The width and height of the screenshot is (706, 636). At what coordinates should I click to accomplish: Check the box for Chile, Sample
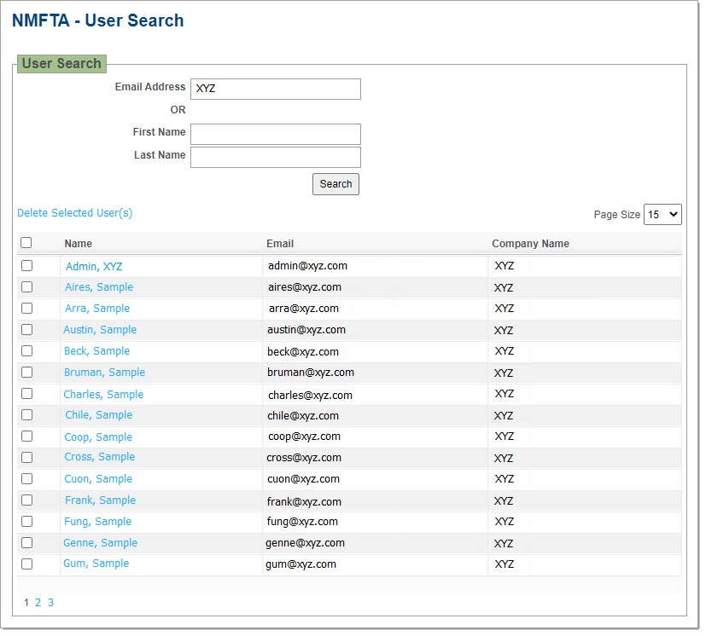click(x=27, y=414)
